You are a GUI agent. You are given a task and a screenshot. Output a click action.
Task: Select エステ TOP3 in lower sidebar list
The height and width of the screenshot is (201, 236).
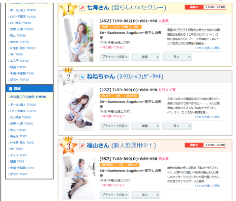[19, 155]
